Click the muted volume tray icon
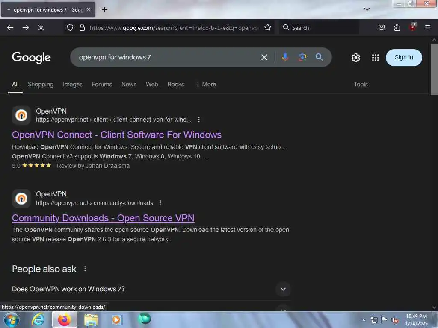Viewport: 438px width, 328px height. coord(395,320)
